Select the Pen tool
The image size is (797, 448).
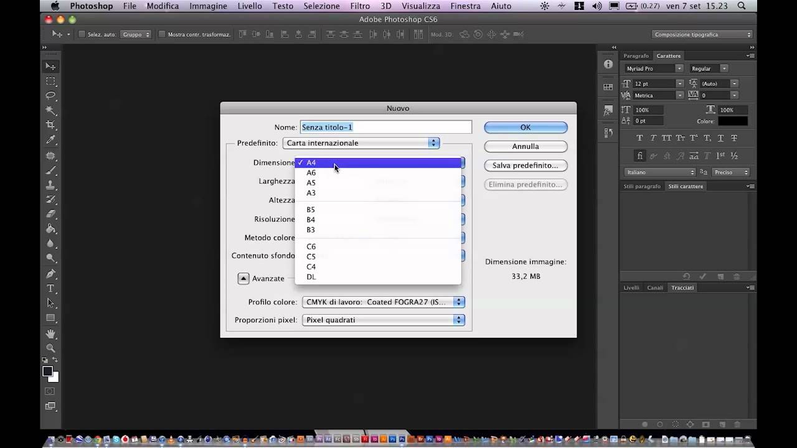(x=51, y=274)
